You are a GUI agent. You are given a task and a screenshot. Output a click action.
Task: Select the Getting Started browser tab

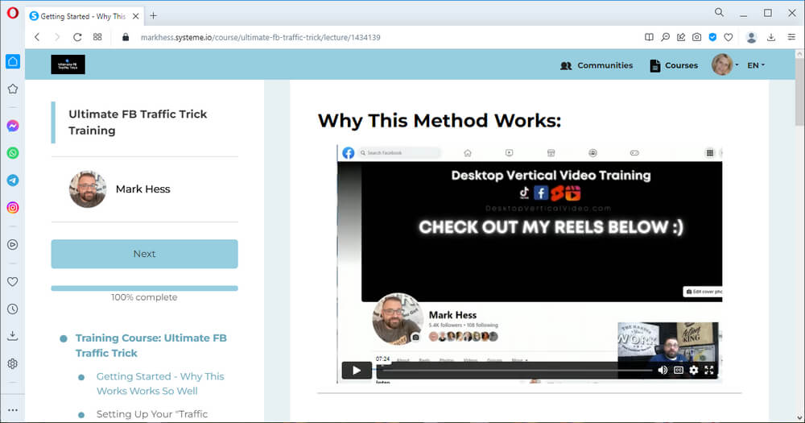[85, 16]
